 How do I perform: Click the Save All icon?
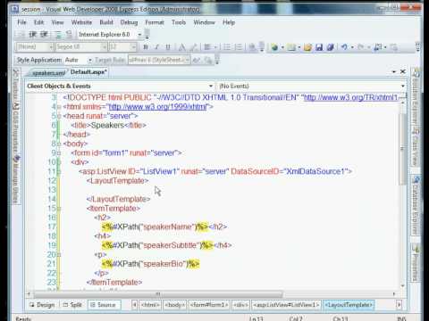tap(330, 47)
